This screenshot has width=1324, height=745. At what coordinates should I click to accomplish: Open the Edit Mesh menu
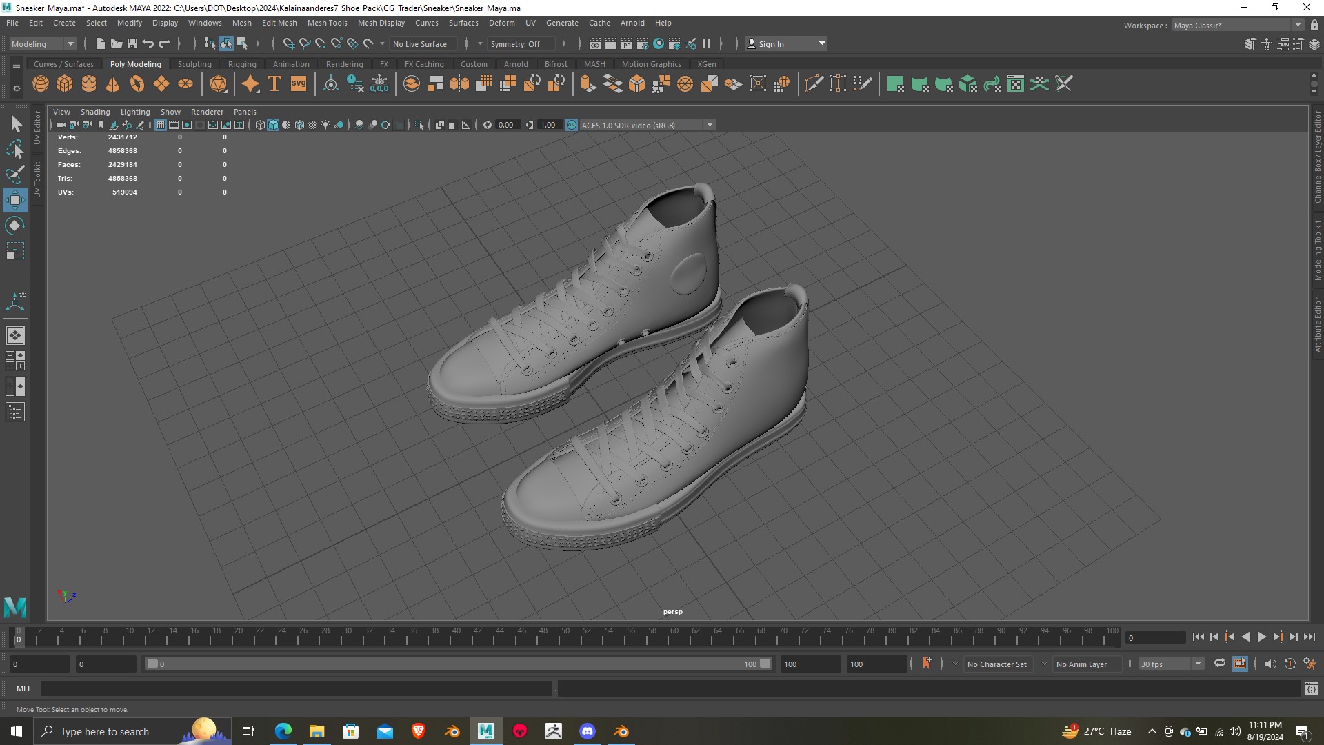tap(279, 23)
